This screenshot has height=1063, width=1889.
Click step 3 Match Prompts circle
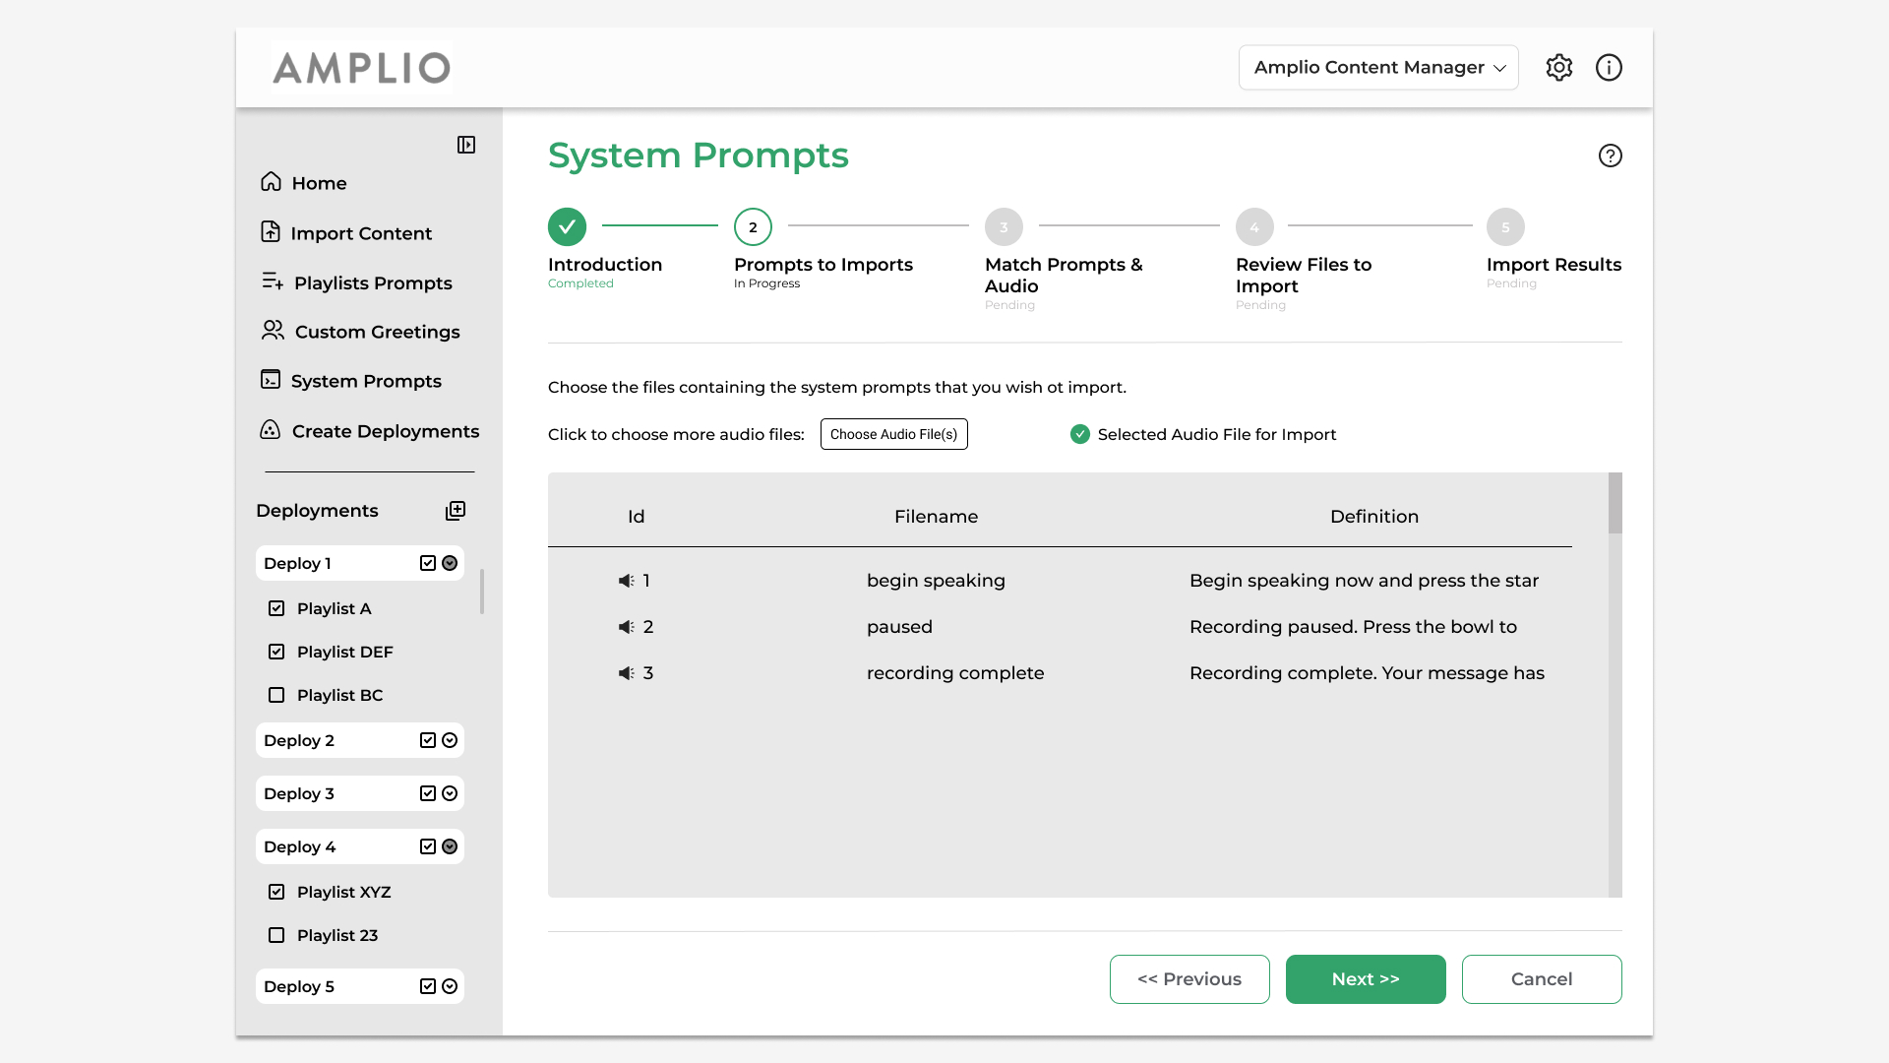click(1004, 226)
